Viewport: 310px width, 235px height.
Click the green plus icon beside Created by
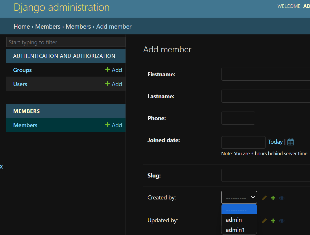tap(273, 198)
